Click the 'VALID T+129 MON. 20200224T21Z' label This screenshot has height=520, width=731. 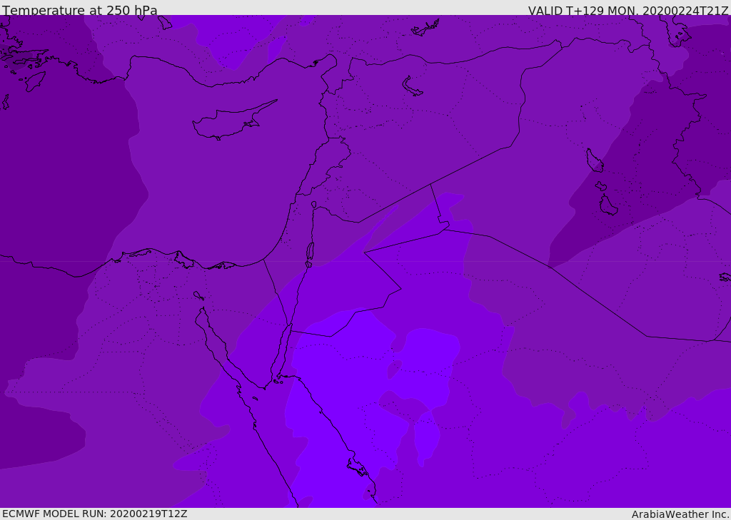pos(628,10)
